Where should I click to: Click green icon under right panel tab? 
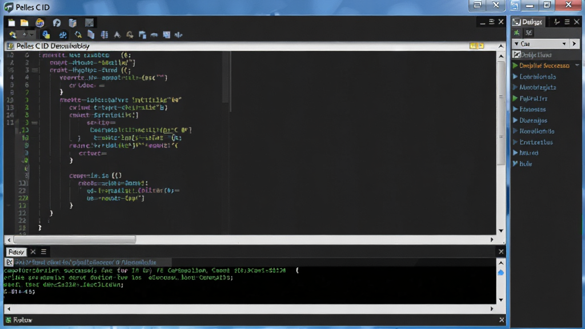(516, 33)
